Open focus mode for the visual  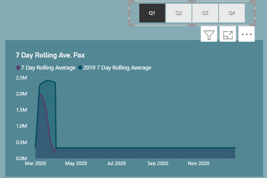click(x=228, y=34)
